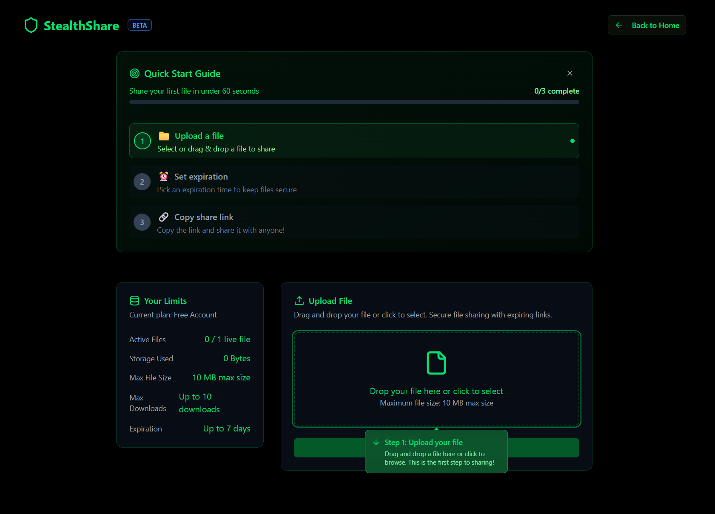Mark the Upload a file step circle

[142, 141]
